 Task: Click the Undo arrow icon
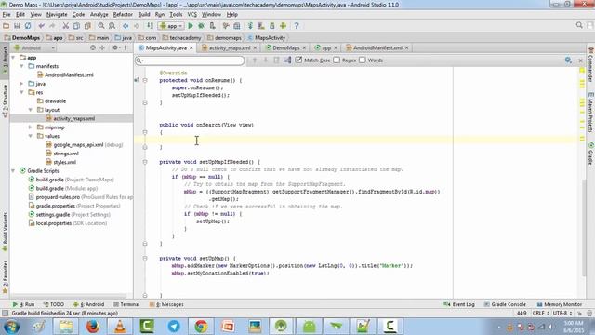pos(41,26)
